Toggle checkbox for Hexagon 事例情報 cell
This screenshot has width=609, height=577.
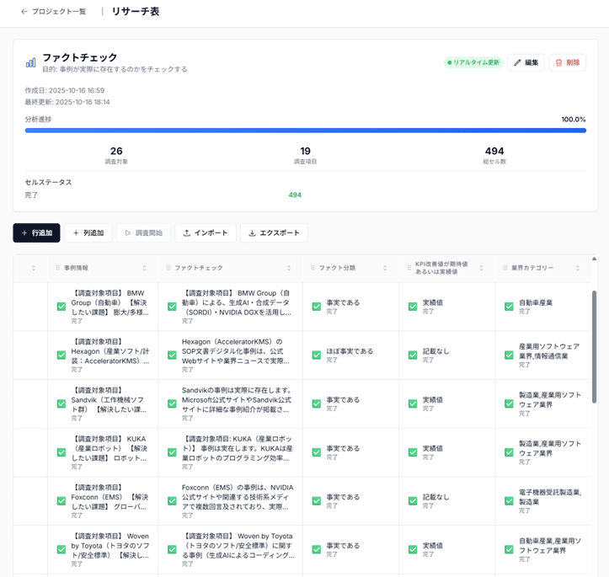(61, 355)
